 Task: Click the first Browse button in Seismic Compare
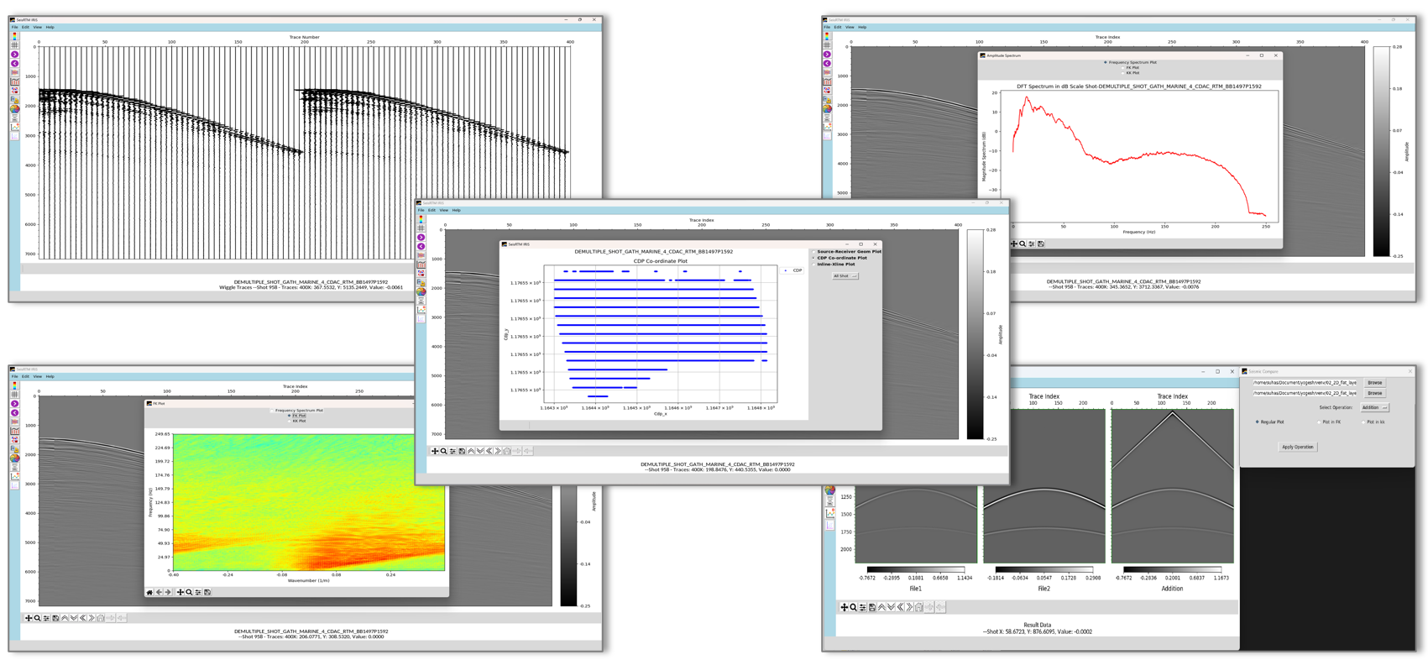1374,383
